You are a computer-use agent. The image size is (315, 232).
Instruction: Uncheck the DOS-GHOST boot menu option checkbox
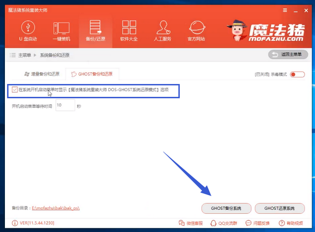point(15,89)
